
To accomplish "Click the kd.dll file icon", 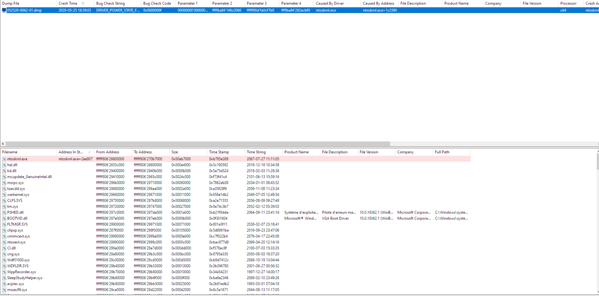I will [x=4, y=171].
